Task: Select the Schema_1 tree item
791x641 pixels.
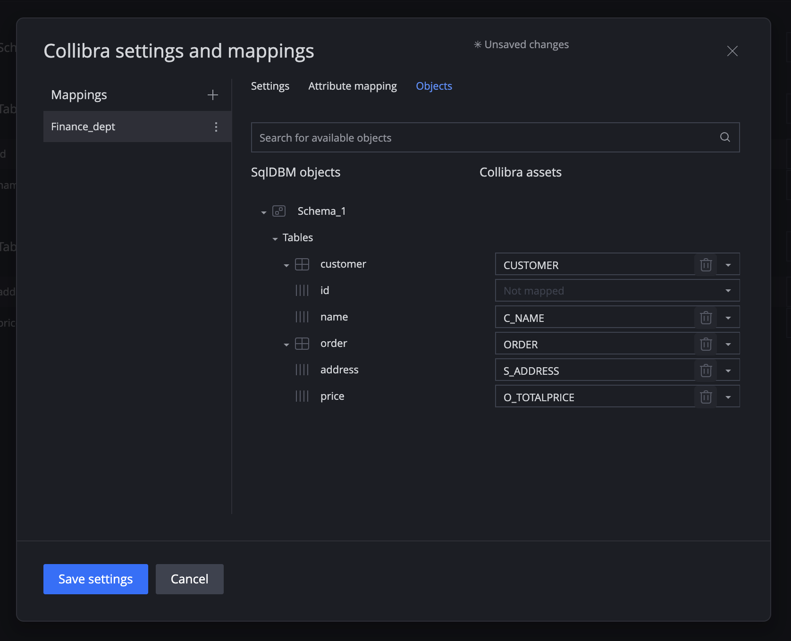Action: pyautogui.click(x=321, y=211)
